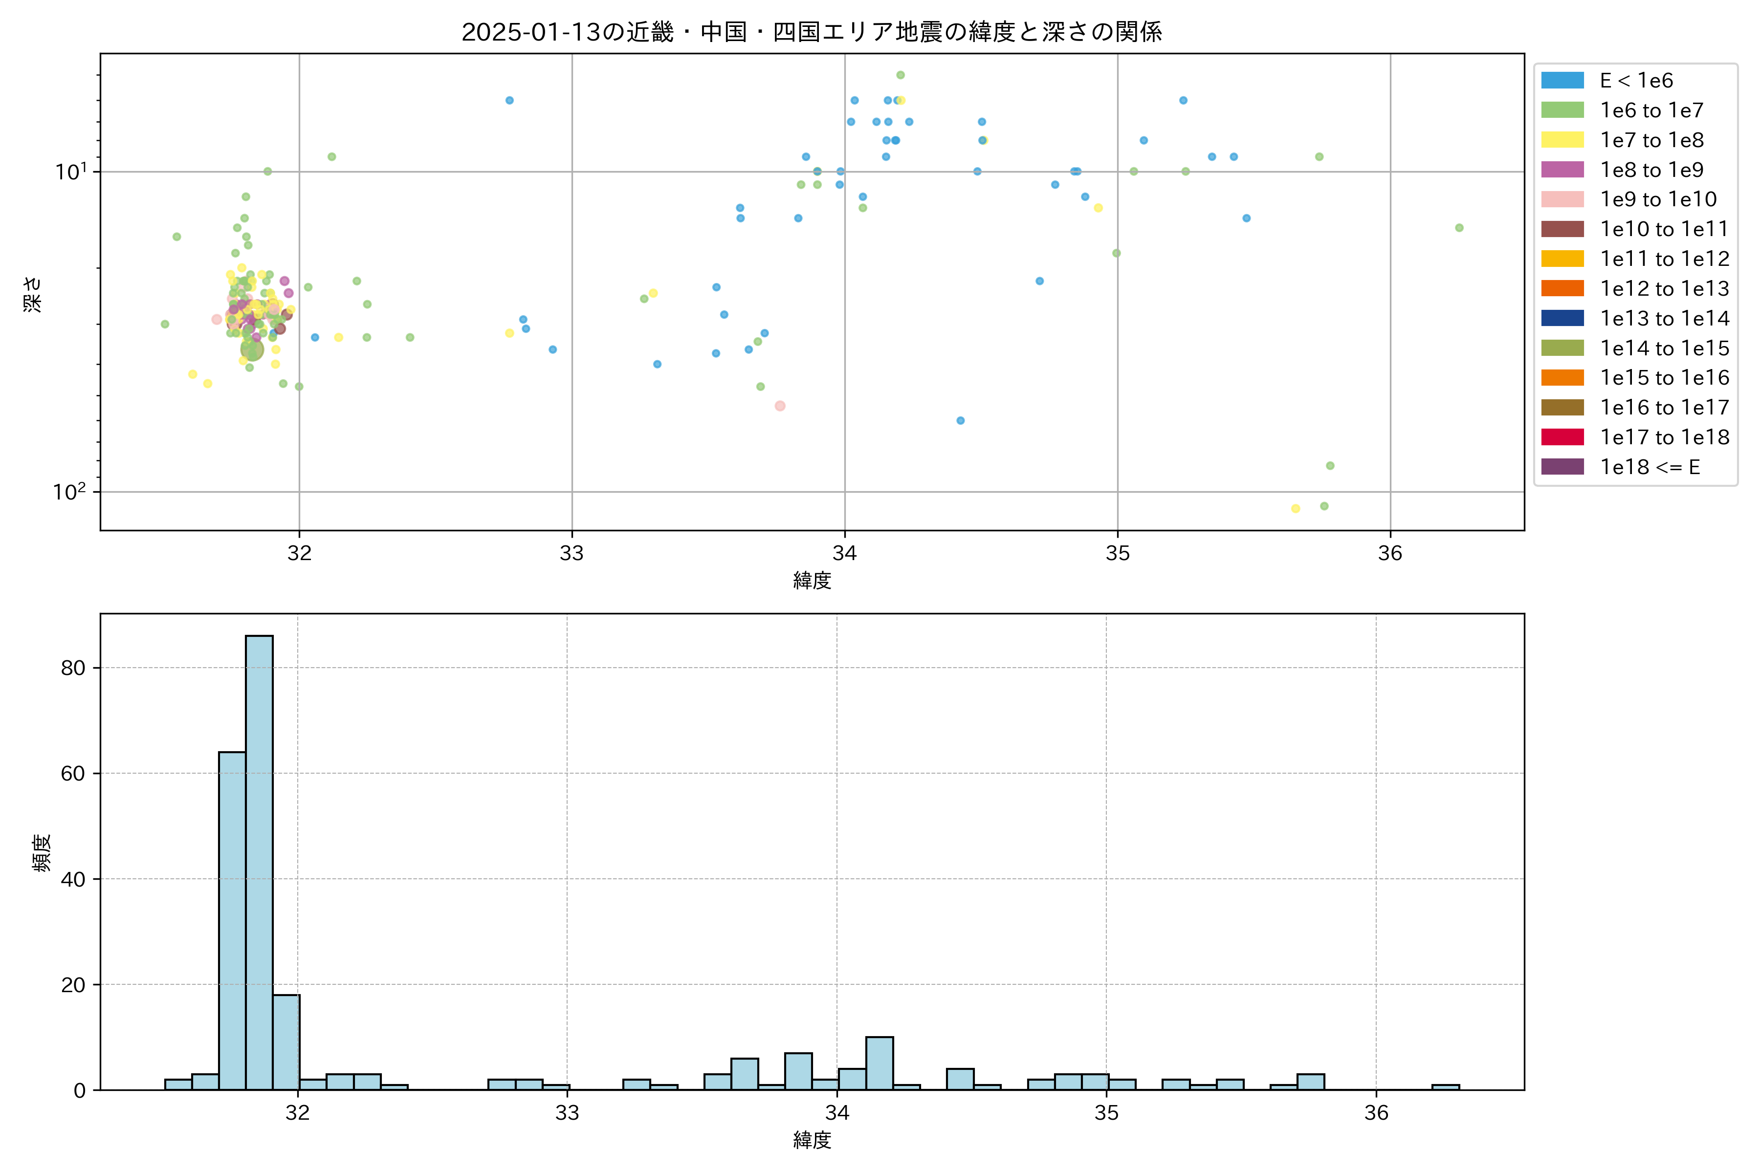Click the red 1e17 to 1e18 legend swatch
The width and height of the screenshot is (1760, 1173).
pyautogui.click(x=1562, y=437)
